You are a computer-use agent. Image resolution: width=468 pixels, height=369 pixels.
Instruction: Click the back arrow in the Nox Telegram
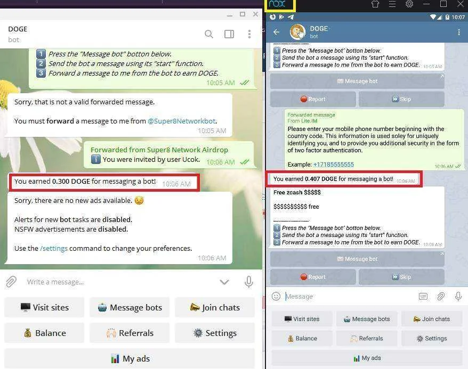pos(277,32)
